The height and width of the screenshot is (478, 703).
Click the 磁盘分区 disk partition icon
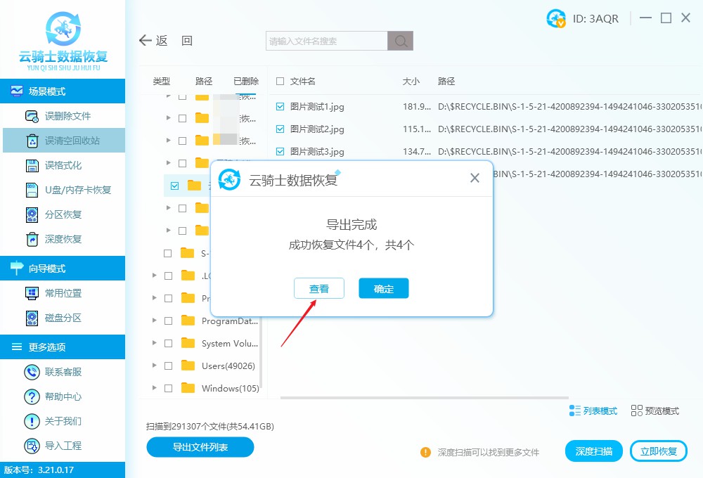pyautogui.click(x=32, y=318)
